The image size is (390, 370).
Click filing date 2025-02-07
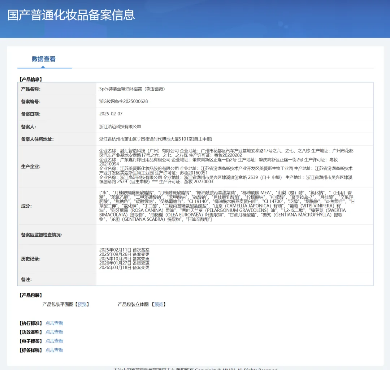[x=111, y=114]
